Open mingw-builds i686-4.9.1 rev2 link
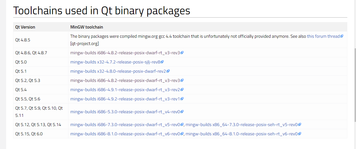This screenshot has width=356, height=149. coord(125,90)
